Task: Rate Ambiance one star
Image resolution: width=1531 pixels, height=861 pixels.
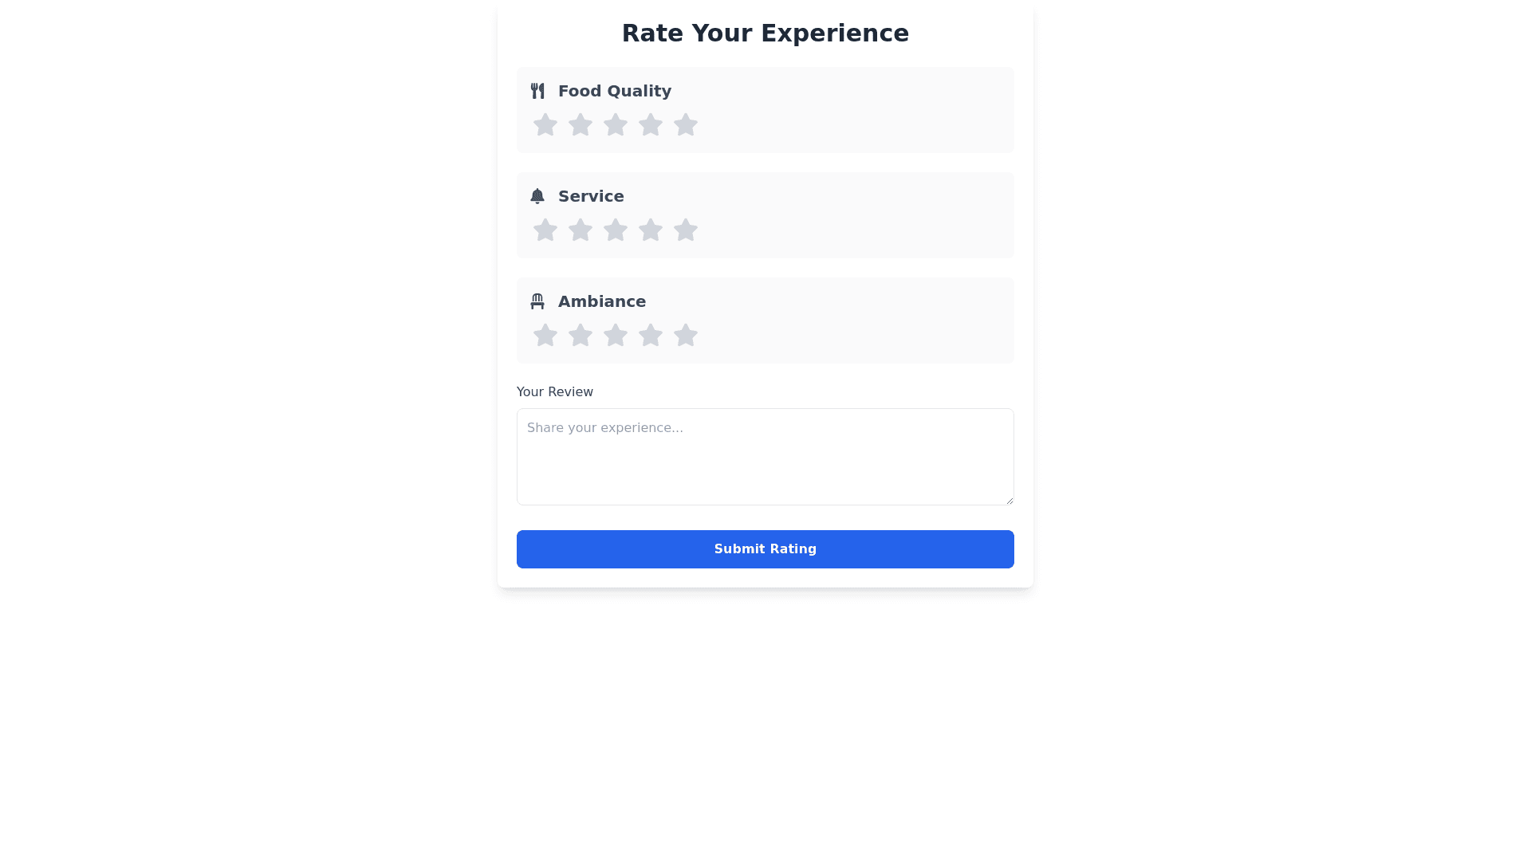Action: point(545,336)
